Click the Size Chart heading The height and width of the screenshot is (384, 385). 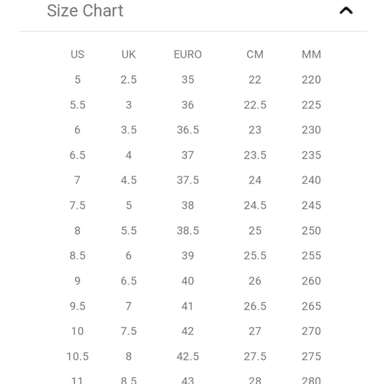pyautogui.click(x=85, y=11)
